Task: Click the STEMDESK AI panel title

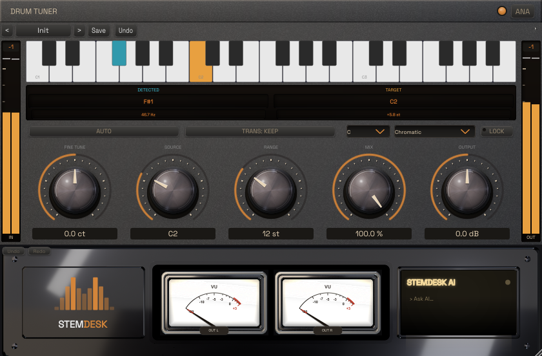Action: (431, 283)
